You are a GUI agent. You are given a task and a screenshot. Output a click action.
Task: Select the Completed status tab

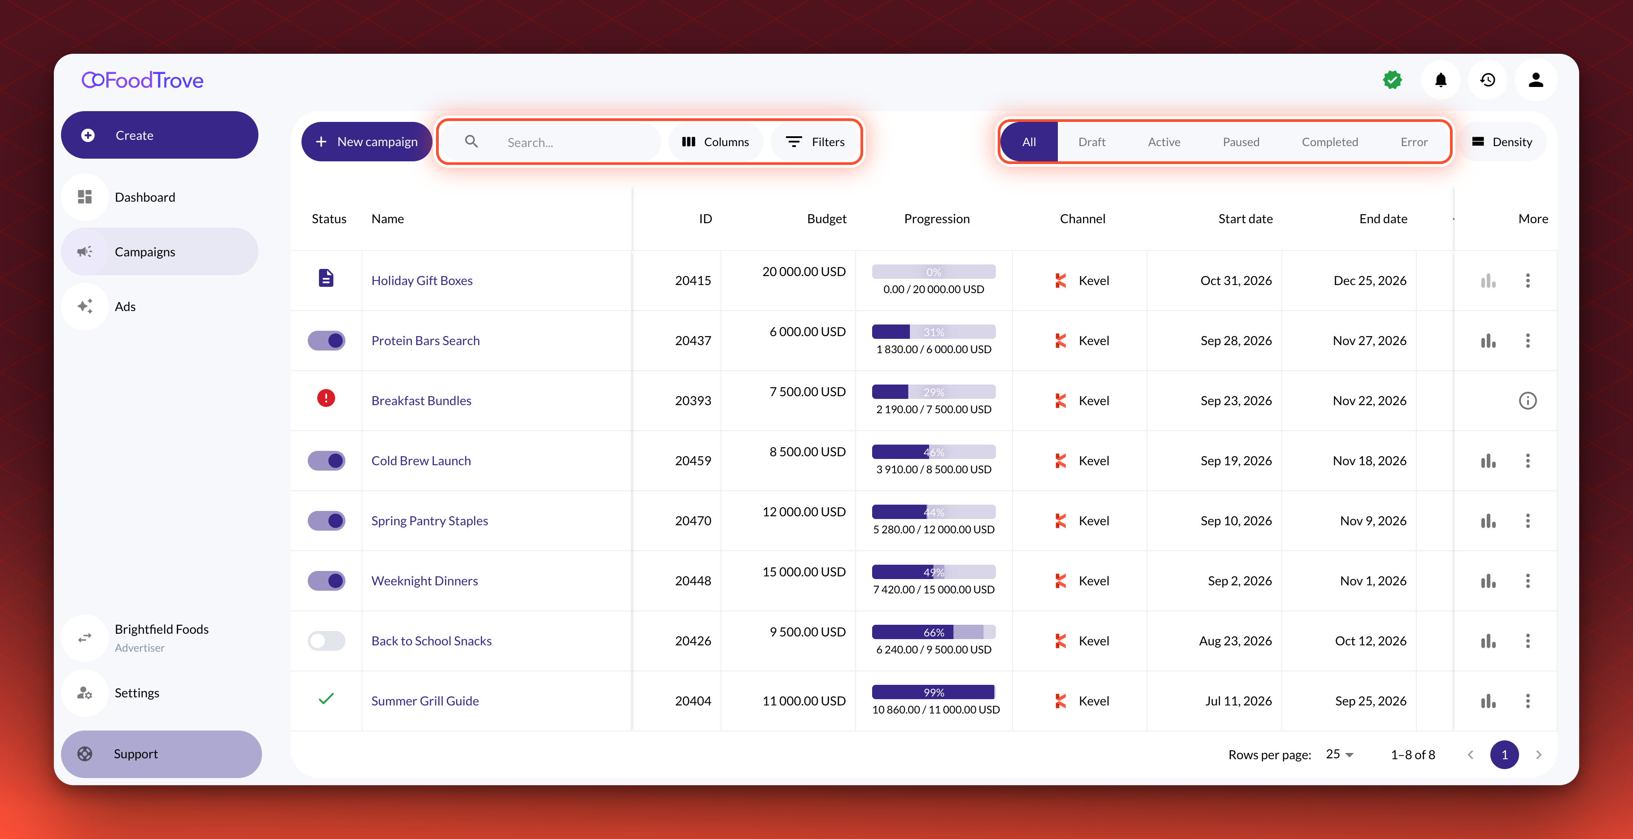coord(1329,142)
